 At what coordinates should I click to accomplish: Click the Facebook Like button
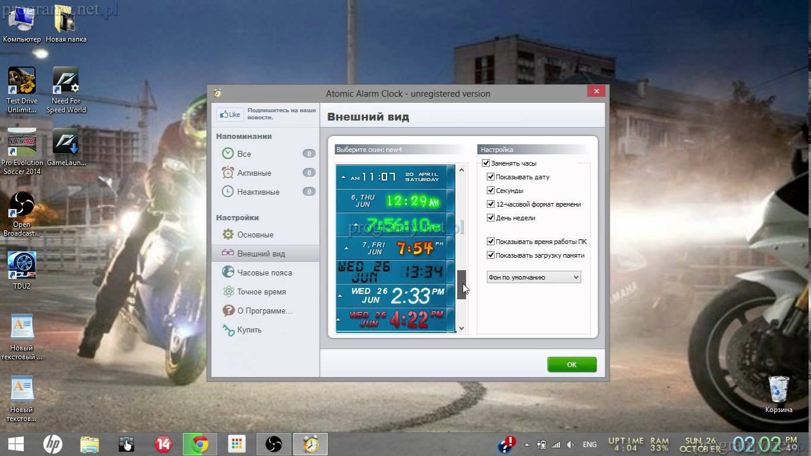tap(230, 115)
